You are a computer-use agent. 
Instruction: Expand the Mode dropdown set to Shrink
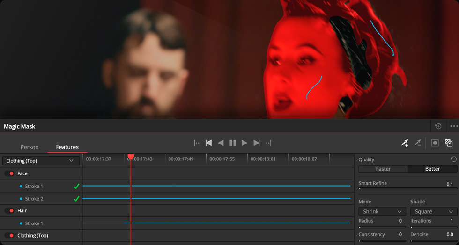[382, 212]
